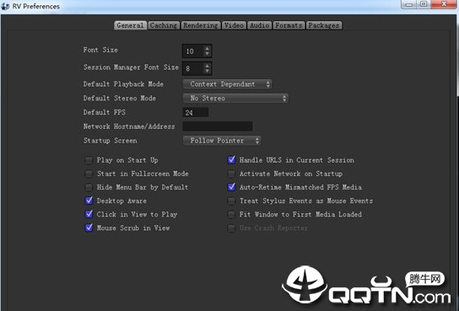Enable Fit Window to First Media Loaded
459x311 pixels.
(x=231, y=214)
